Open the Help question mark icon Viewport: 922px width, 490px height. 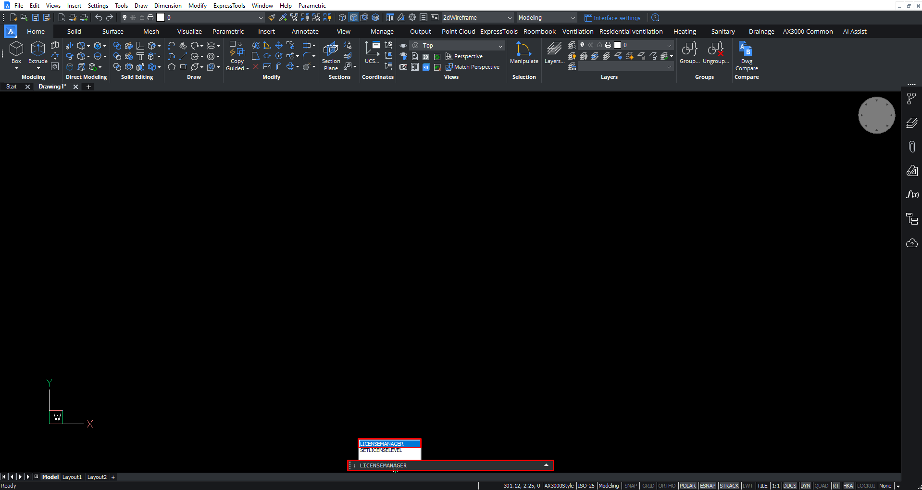655,18
